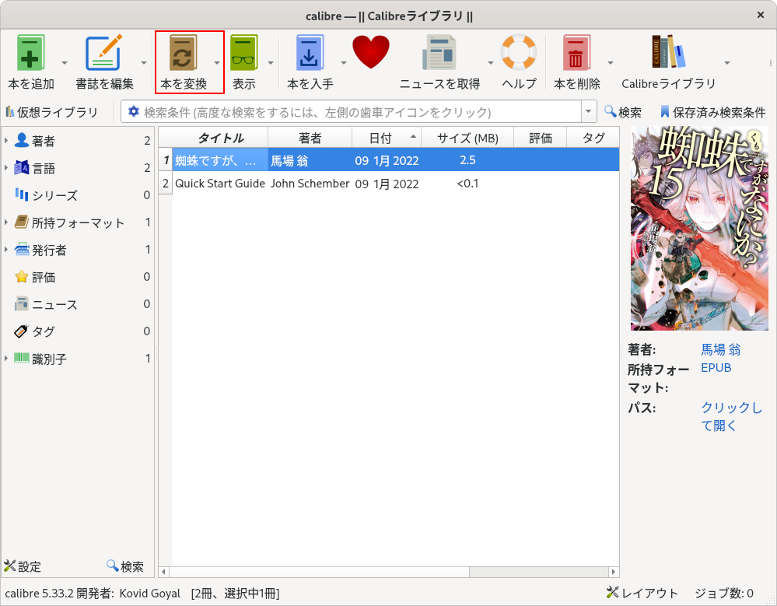Expand the 言語 category arrow
This screenshot has height=606, width=777.
coord(6,168)
